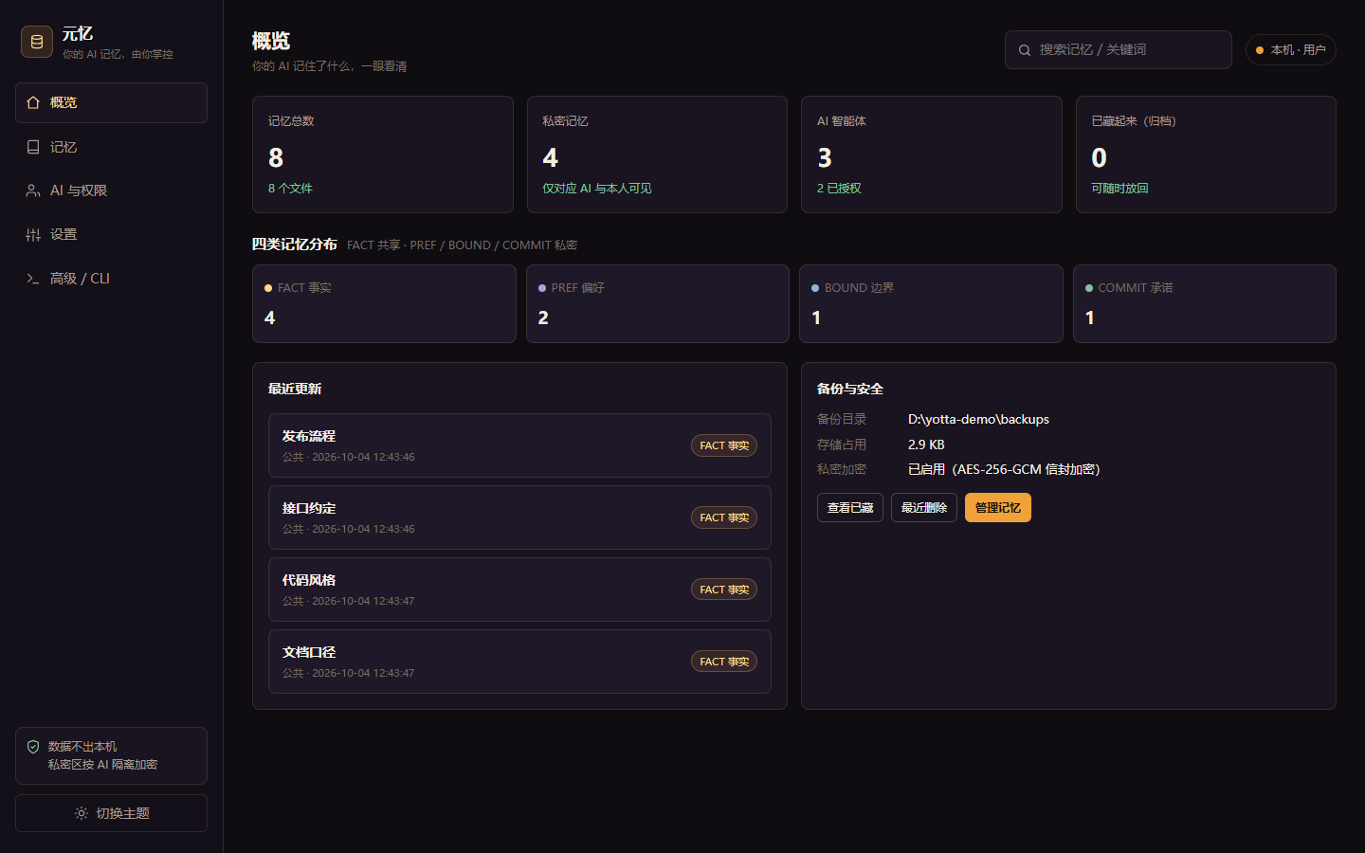Open 高级 / CLI from sidebar
This screenshot has width=1365, height=853.
(x=111, y=278)
